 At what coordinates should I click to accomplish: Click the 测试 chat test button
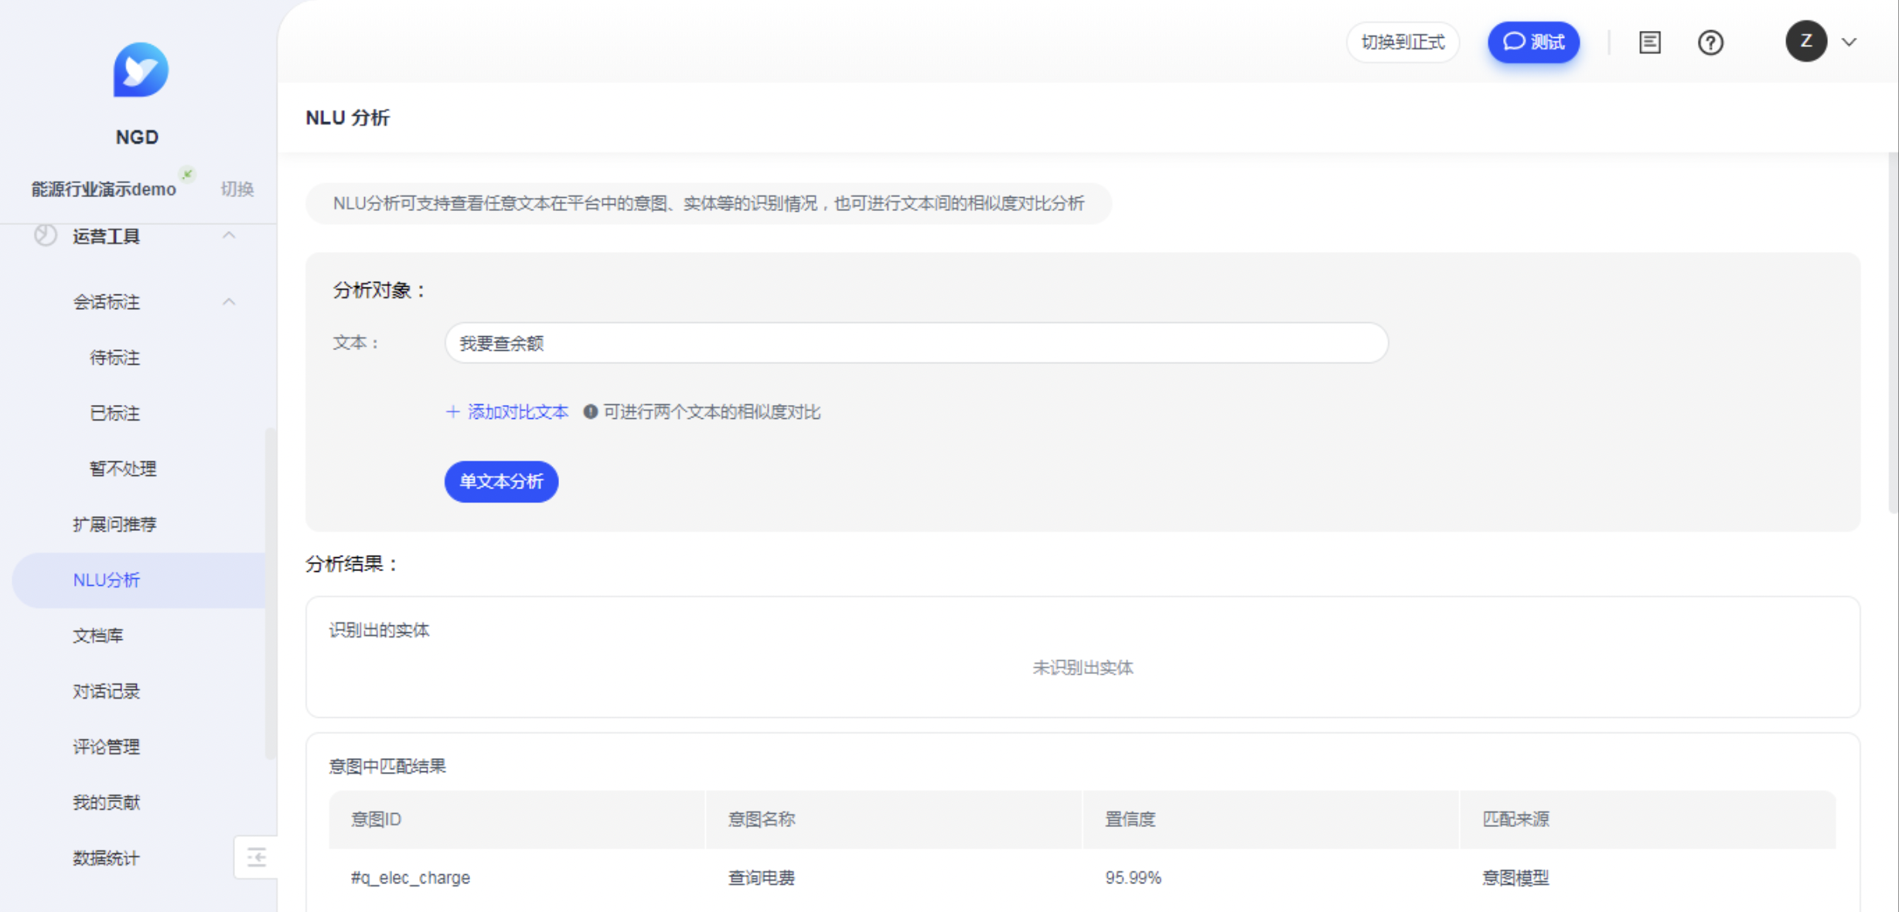tap(1533, 42)
